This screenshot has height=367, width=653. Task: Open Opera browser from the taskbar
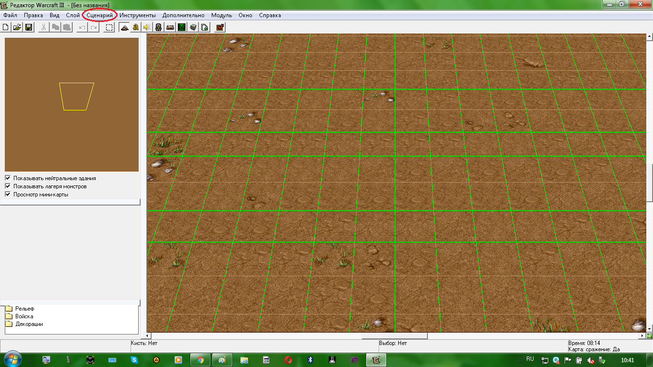pos(288,359)
